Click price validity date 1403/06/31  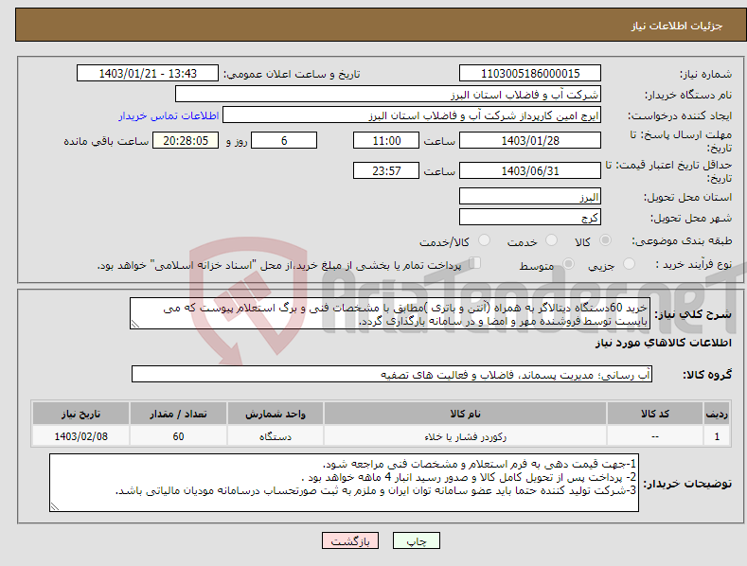tap(530, 170)
